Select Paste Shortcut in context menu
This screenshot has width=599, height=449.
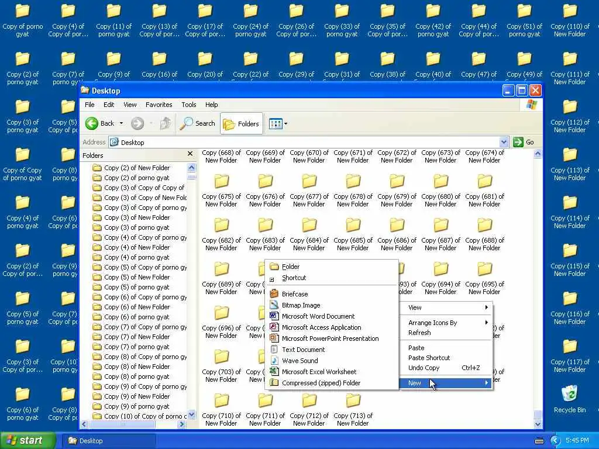point(445,358)
